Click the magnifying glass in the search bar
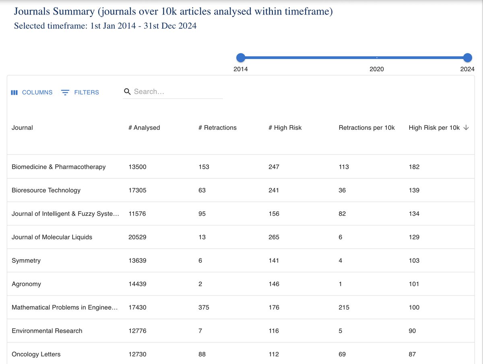Viewport: 483px width, 364px height. tap(127, 92)
